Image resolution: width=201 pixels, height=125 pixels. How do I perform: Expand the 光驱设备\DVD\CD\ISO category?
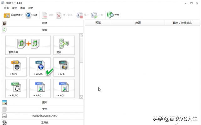pyautogui.click(x=42, y=116)
